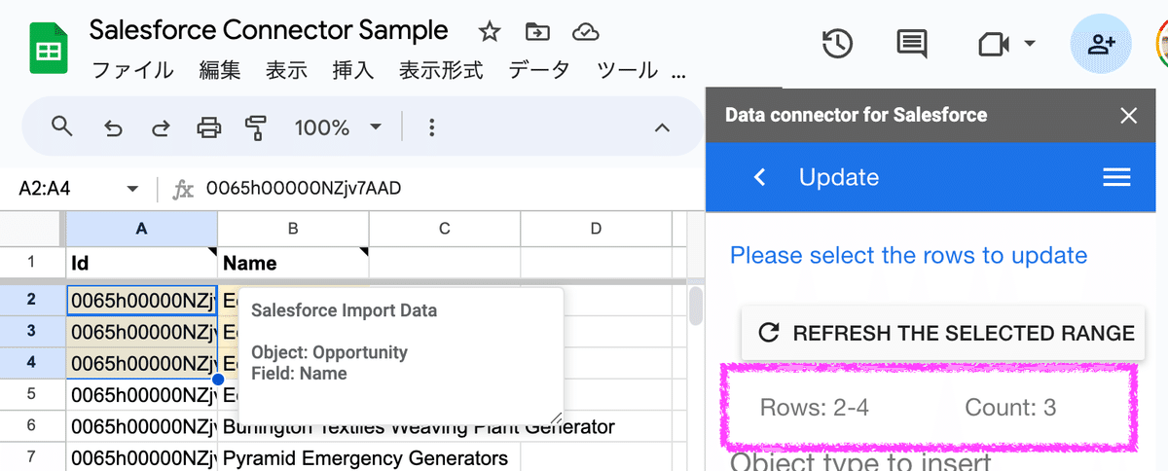Click the vertical scrollbar of the sheet
The image size is (1168, 471).
(696, 306)
